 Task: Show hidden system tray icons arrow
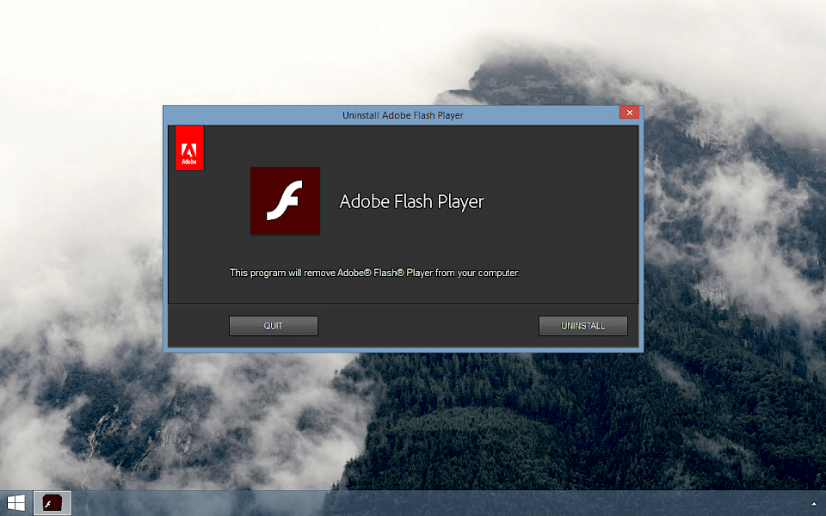tap(814, 504)
